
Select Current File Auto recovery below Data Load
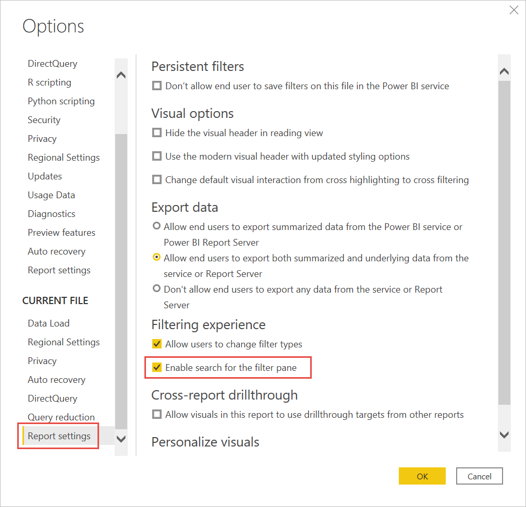coord(56,380)
